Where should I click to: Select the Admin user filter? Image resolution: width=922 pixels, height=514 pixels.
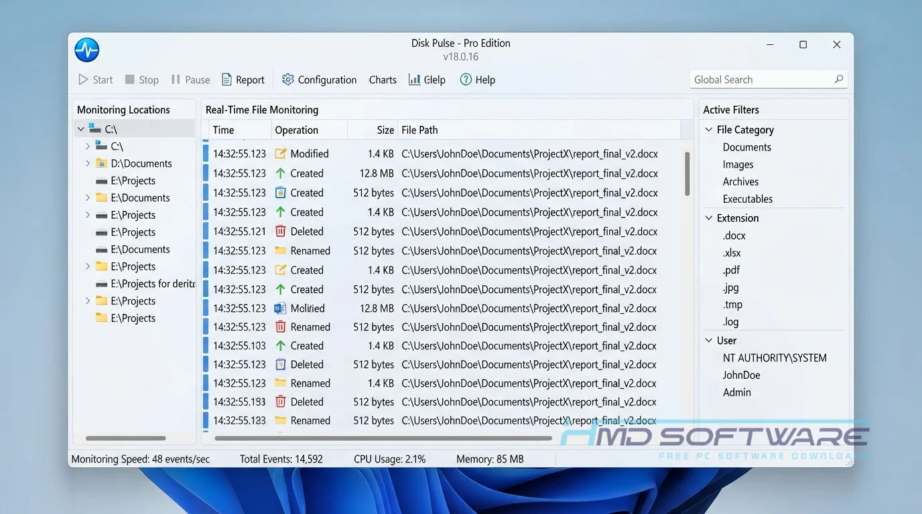(736, 393)
